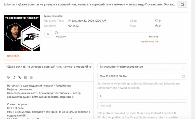Click the Replace Audio File link
Screen dimensions: 195x119
(149, 42)
